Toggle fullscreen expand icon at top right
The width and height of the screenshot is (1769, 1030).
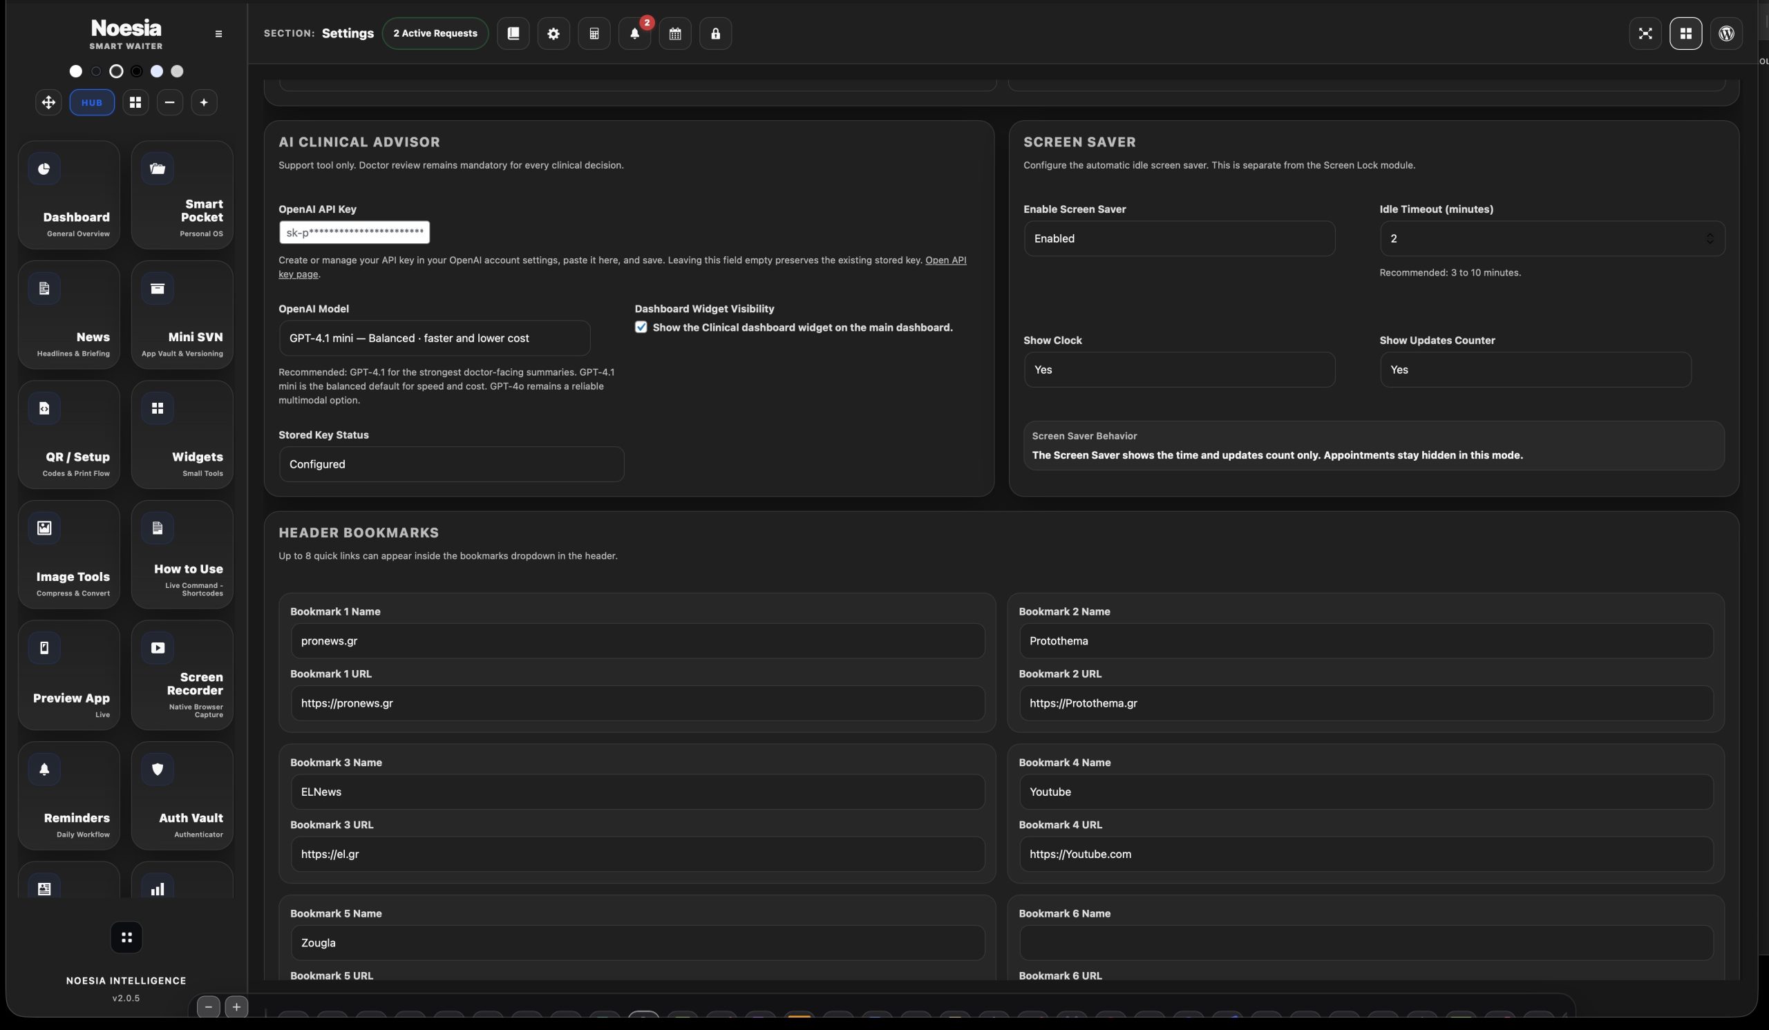click(x=1645, y=34)
